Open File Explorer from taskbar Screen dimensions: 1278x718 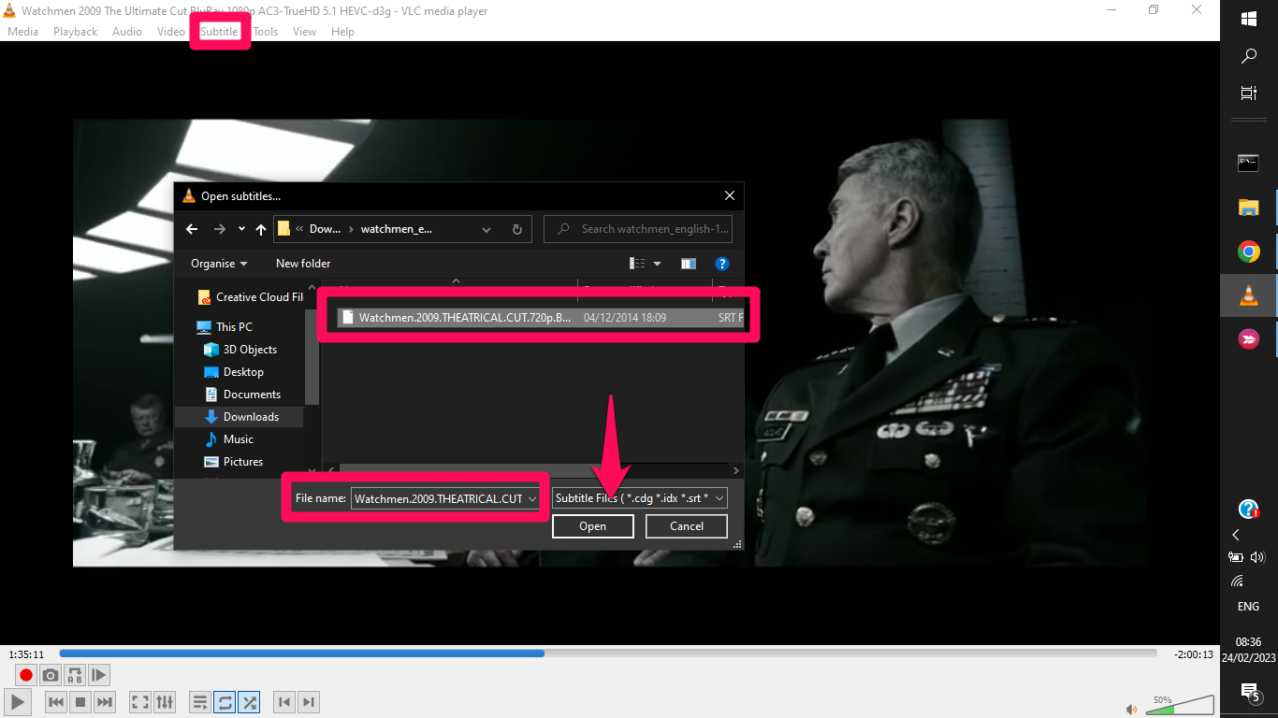coord(1248,208)
